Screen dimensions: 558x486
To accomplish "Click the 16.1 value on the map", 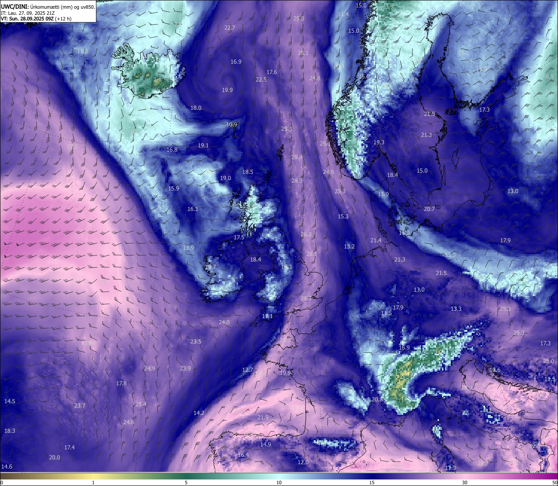I will click(x=193, y=209).
